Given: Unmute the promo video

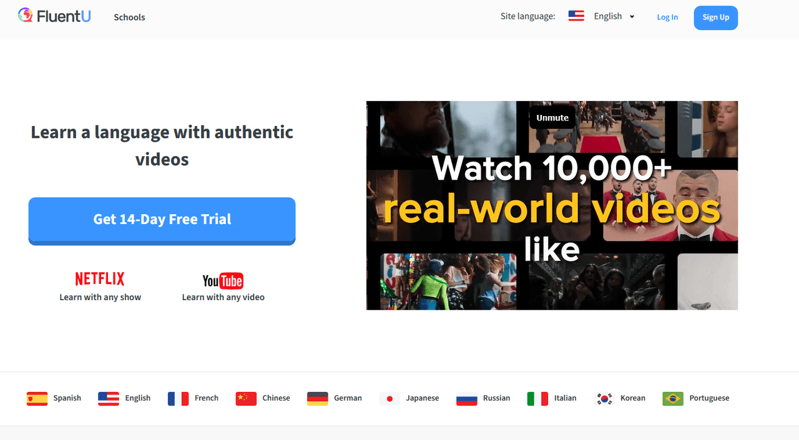Looking at the screenshot, I should coord(552,117).
